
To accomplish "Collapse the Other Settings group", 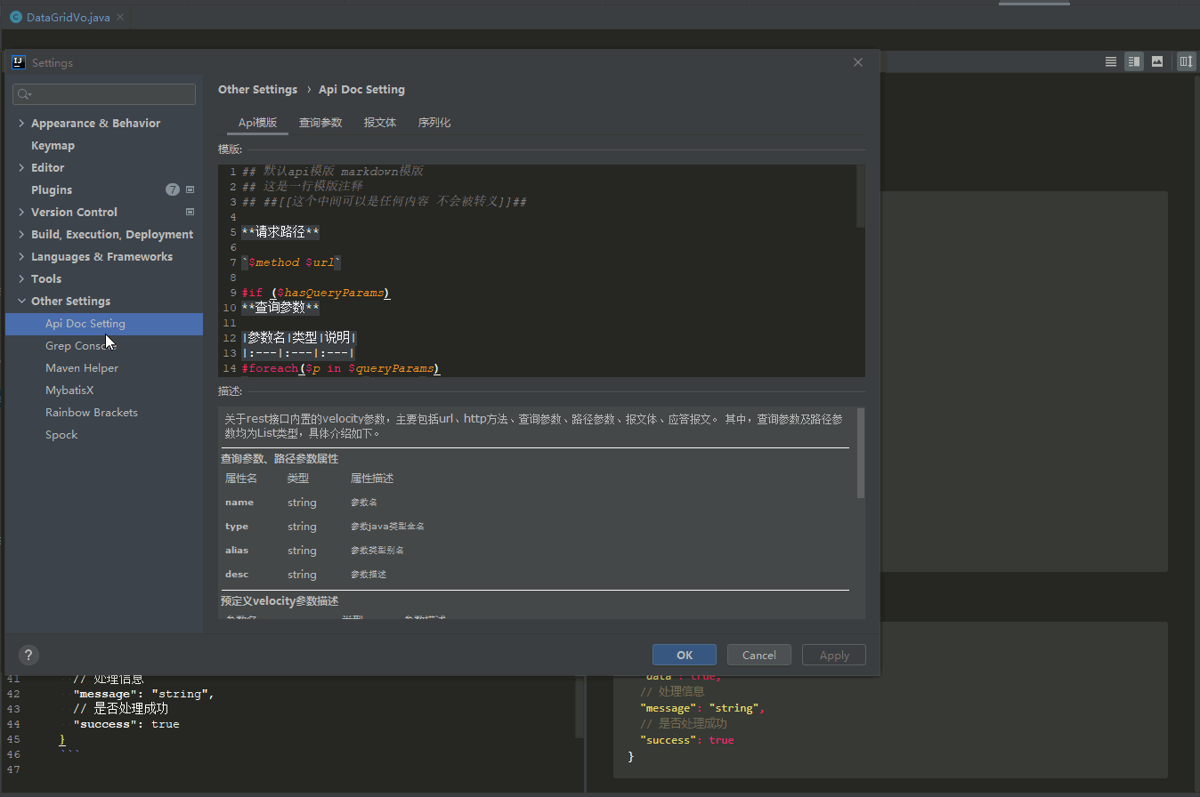I will [21, 301].
